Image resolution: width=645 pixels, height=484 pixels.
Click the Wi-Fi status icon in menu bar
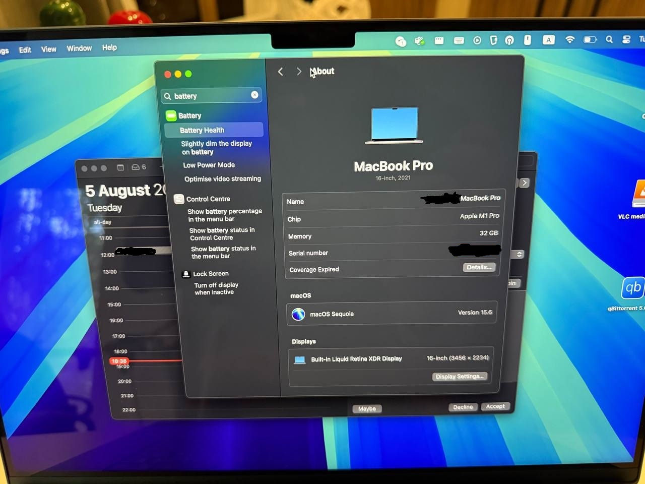(570, 39)
